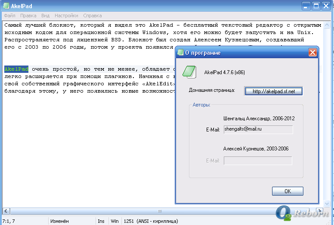Open the Справка menu

tap(93, 16)
